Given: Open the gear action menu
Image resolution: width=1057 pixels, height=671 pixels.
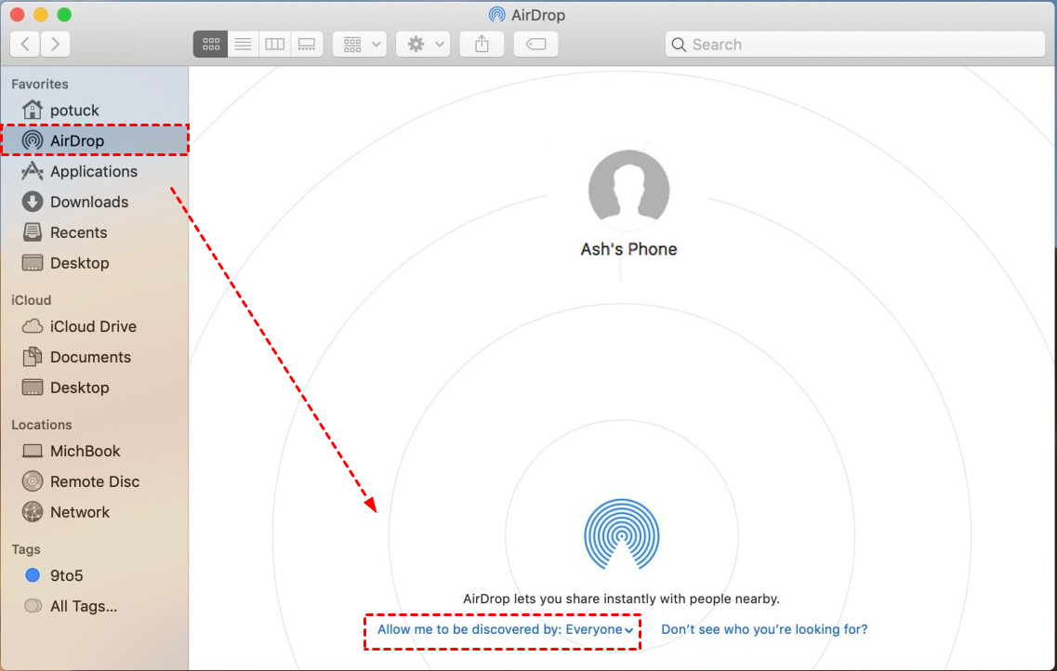Looking at the screenshot, I should click(423, 45).
